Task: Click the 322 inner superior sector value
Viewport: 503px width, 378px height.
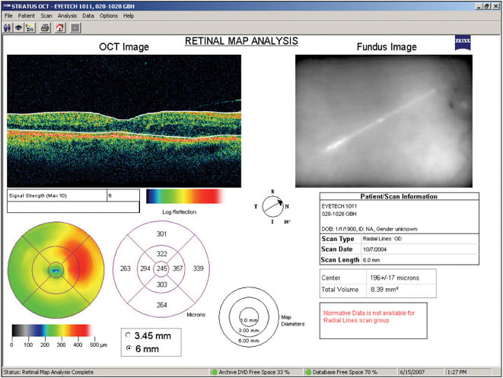Action: [x=161, y=253]
